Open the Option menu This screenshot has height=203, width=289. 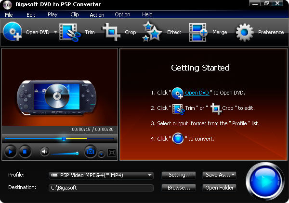122,15
